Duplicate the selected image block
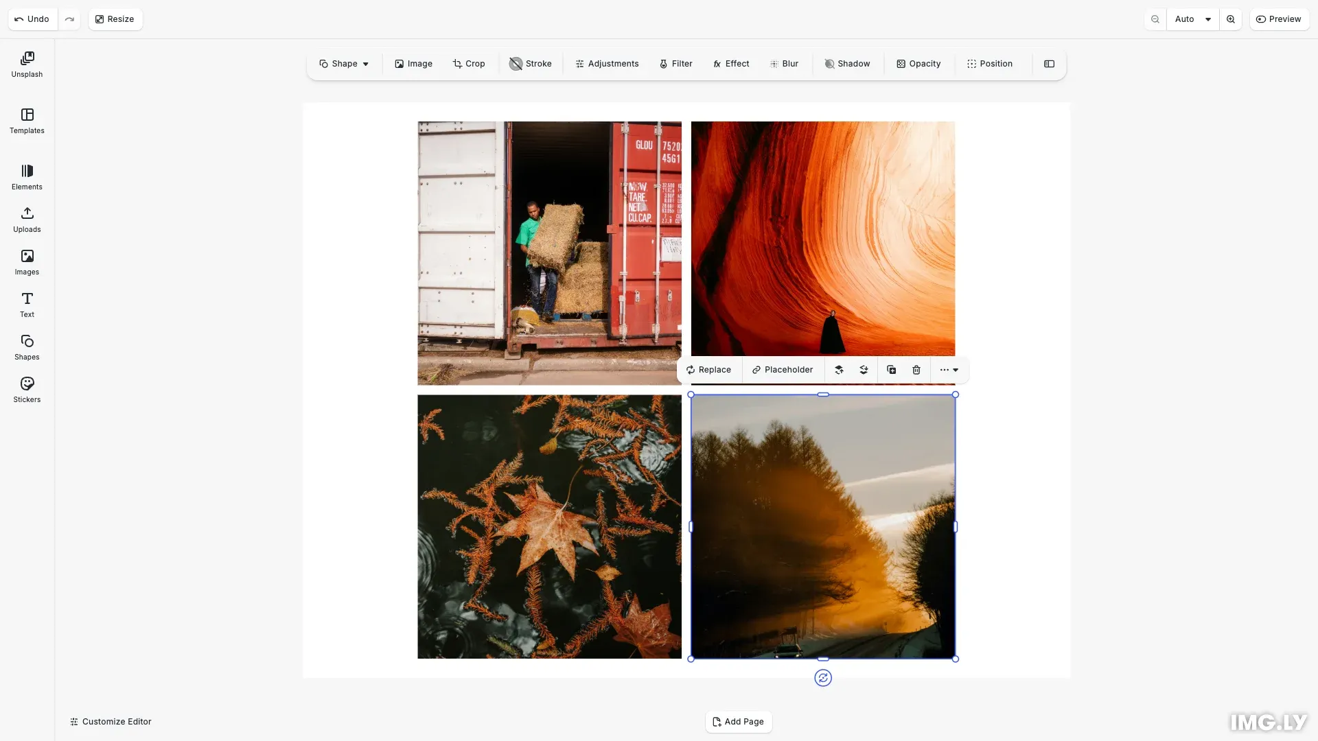Screen dimensions: 1318x741 pos(891,370)
